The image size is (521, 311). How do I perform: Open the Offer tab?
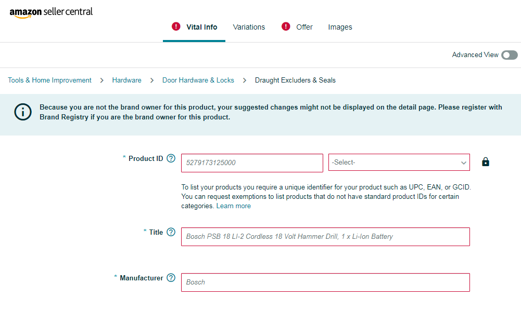(x=304, y=27)
